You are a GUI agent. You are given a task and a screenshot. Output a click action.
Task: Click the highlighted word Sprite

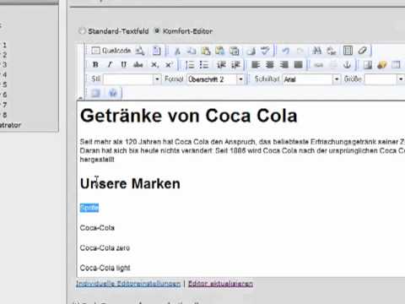(x=89, y=208)
